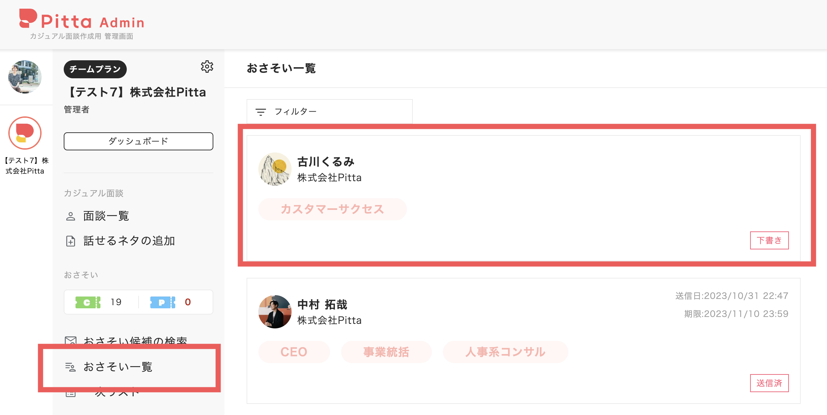Click 期限:2023/11/10 23:59 text
827x415 pixels.
[x=736, y=314]
